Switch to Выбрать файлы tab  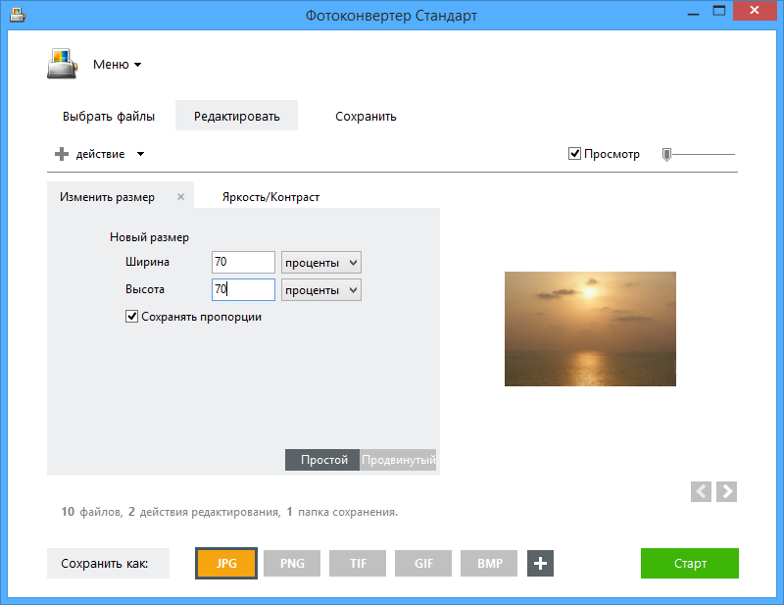tap(109, 116)
